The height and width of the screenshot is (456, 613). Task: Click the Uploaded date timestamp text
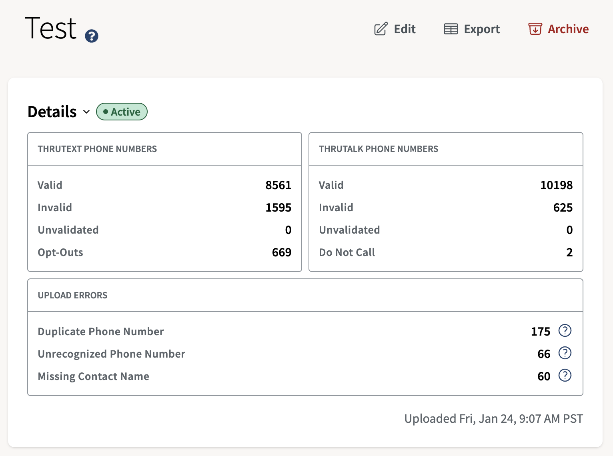493,419
